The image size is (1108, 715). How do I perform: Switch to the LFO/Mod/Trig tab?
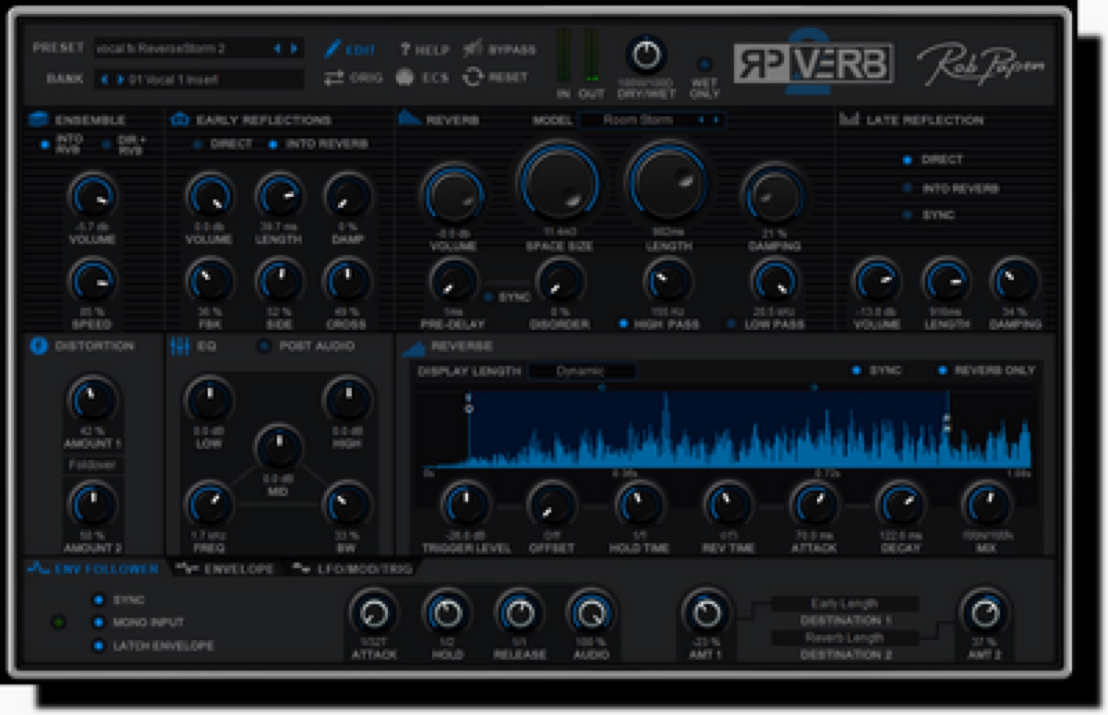352,569
